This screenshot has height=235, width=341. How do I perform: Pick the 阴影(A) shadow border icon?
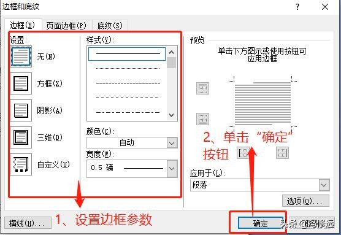tap(21, 110)
